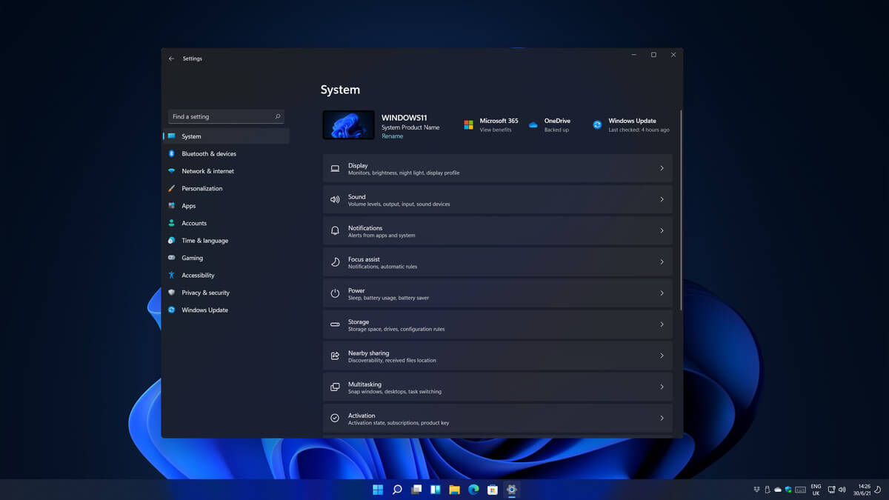Screen dimensions: 889x500
Task: Click the Activation checkmark icon
Action: coord(335,419)
